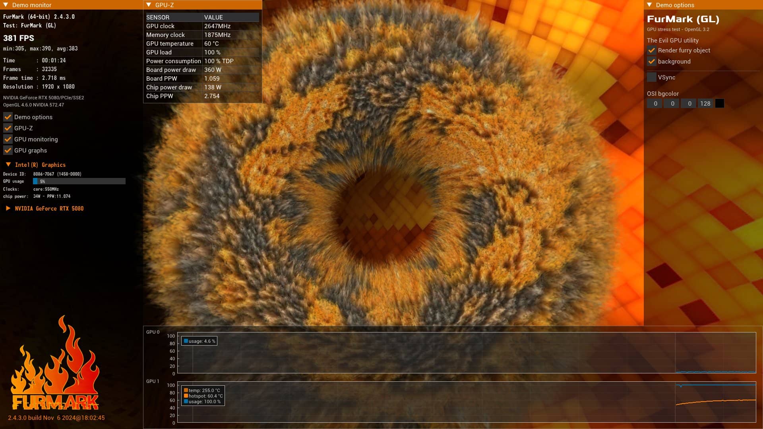Collapse the Demo monitor panel
Image resolution: width=763 pixels, height=429 pixels.
pos(6,5)
